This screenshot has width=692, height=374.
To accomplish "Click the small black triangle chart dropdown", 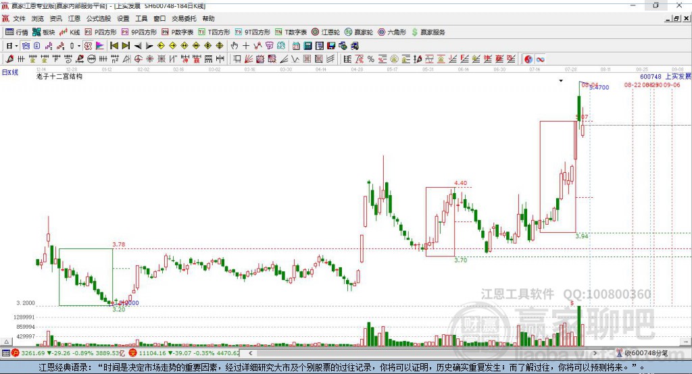I will (561, 81).
